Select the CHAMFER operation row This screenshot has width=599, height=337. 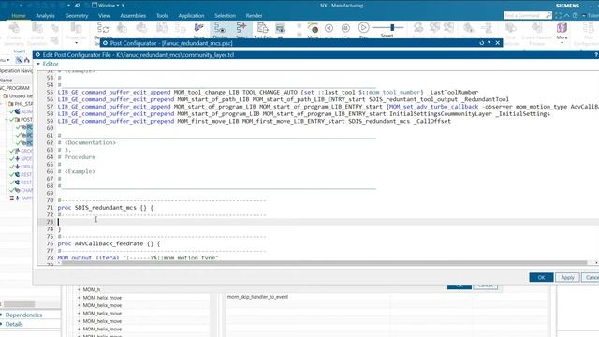[22, 190]
